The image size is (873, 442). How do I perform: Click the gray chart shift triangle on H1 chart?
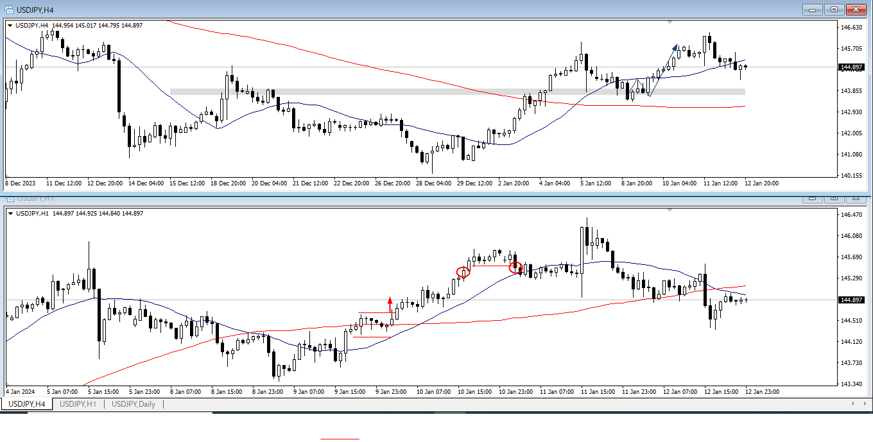670,210
